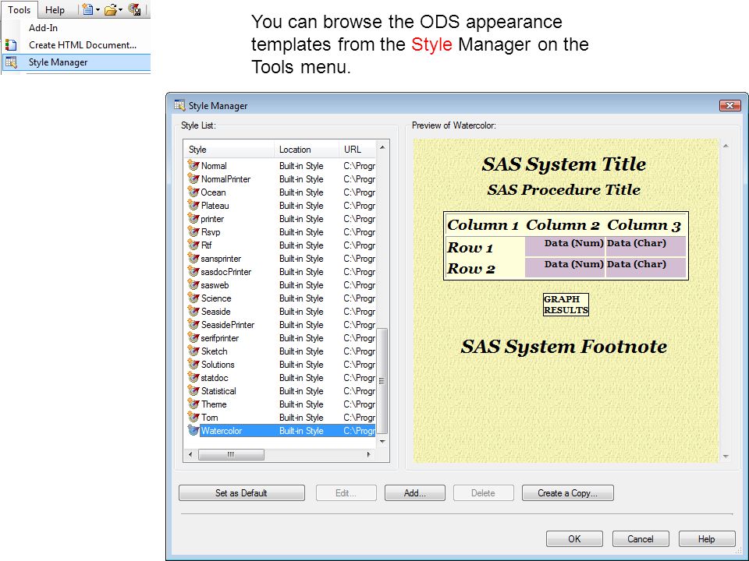The image size is (749, 561).
Task: Sort the list by Location column header
Action: click(307, 150)
